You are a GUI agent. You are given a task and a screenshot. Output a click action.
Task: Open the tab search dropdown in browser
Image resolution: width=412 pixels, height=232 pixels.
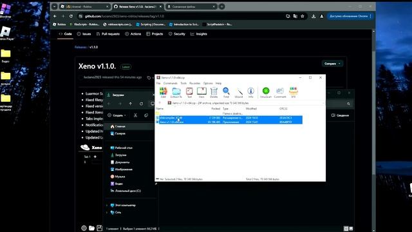(54, 6)
